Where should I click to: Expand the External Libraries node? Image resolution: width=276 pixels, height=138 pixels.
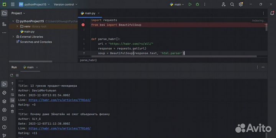(13, 37)
